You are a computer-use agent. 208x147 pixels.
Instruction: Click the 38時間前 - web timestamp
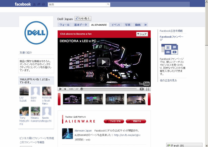click(x=82, y=139)
